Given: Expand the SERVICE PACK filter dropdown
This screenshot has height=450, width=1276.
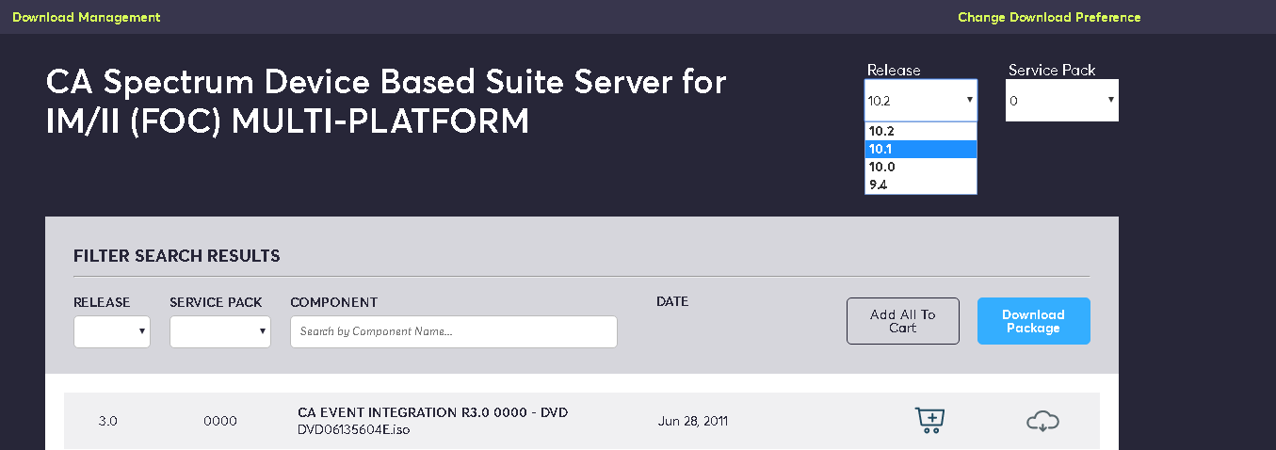Looking at the screenshot, I should [x=219, y=331].
